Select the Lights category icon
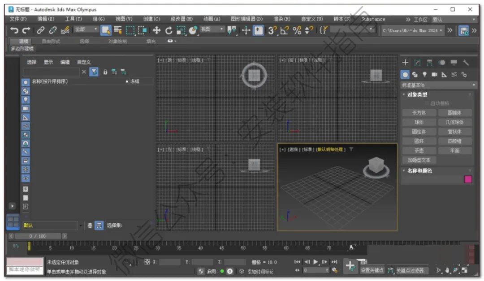 pos(425,75)
